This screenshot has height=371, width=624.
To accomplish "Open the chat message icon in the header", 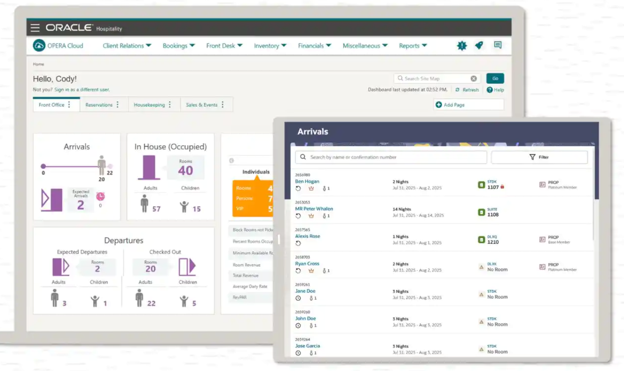I will 498,45.
